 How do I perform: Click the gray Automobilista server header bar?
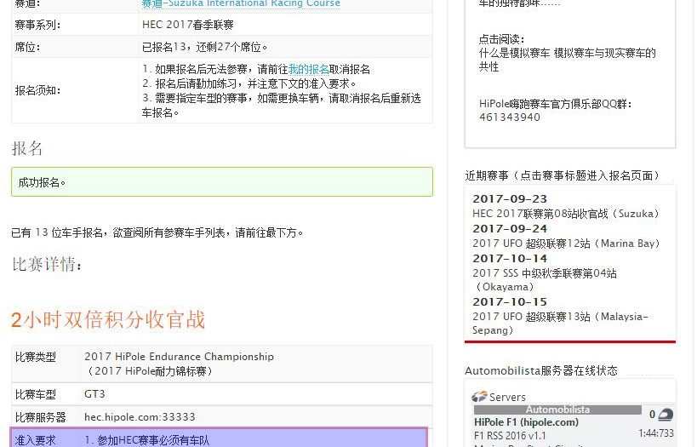coord(557,410)
